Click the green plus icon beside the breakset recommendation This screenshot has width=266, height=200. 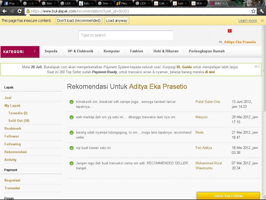click(72, 102)
